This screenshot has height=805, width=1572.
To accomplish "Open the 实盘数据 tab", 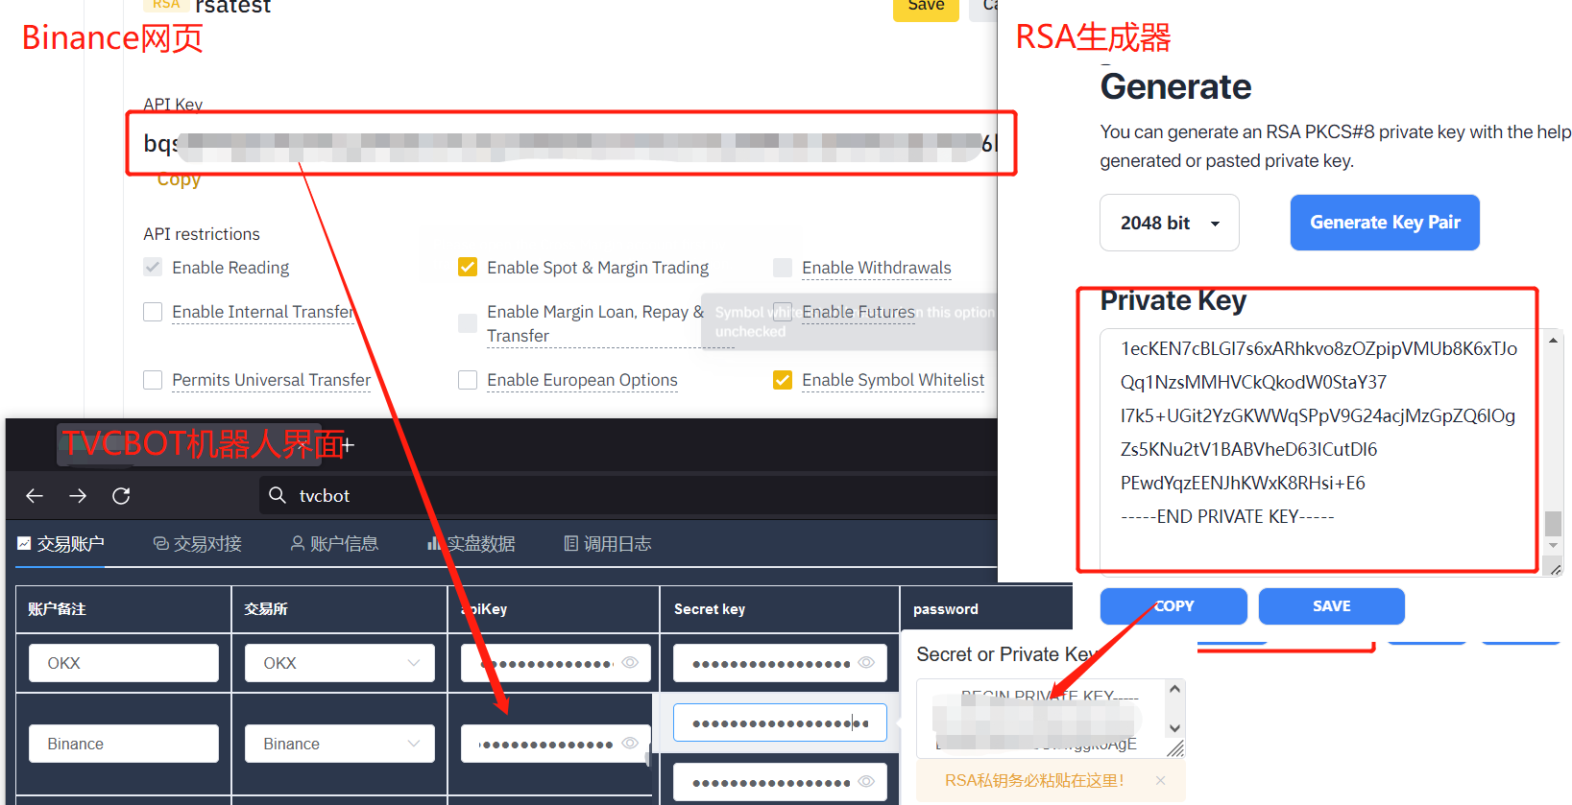I will (x=472, y=544).
